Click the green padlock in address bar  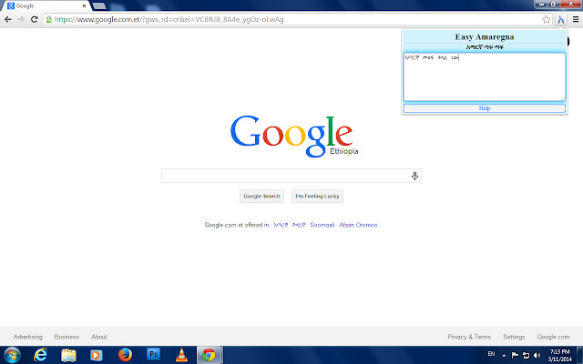[49, 19]
